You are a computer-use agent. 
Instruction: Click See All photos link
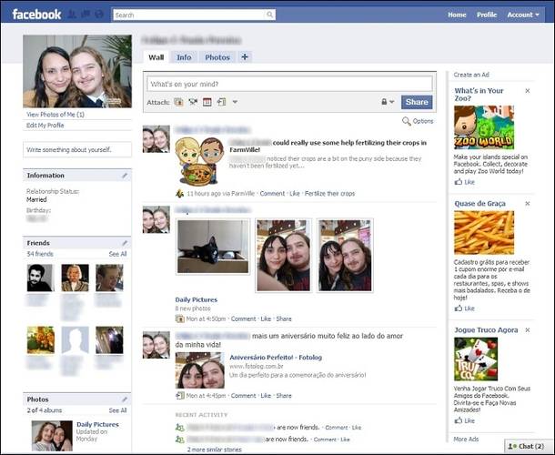tap(117, 410)
